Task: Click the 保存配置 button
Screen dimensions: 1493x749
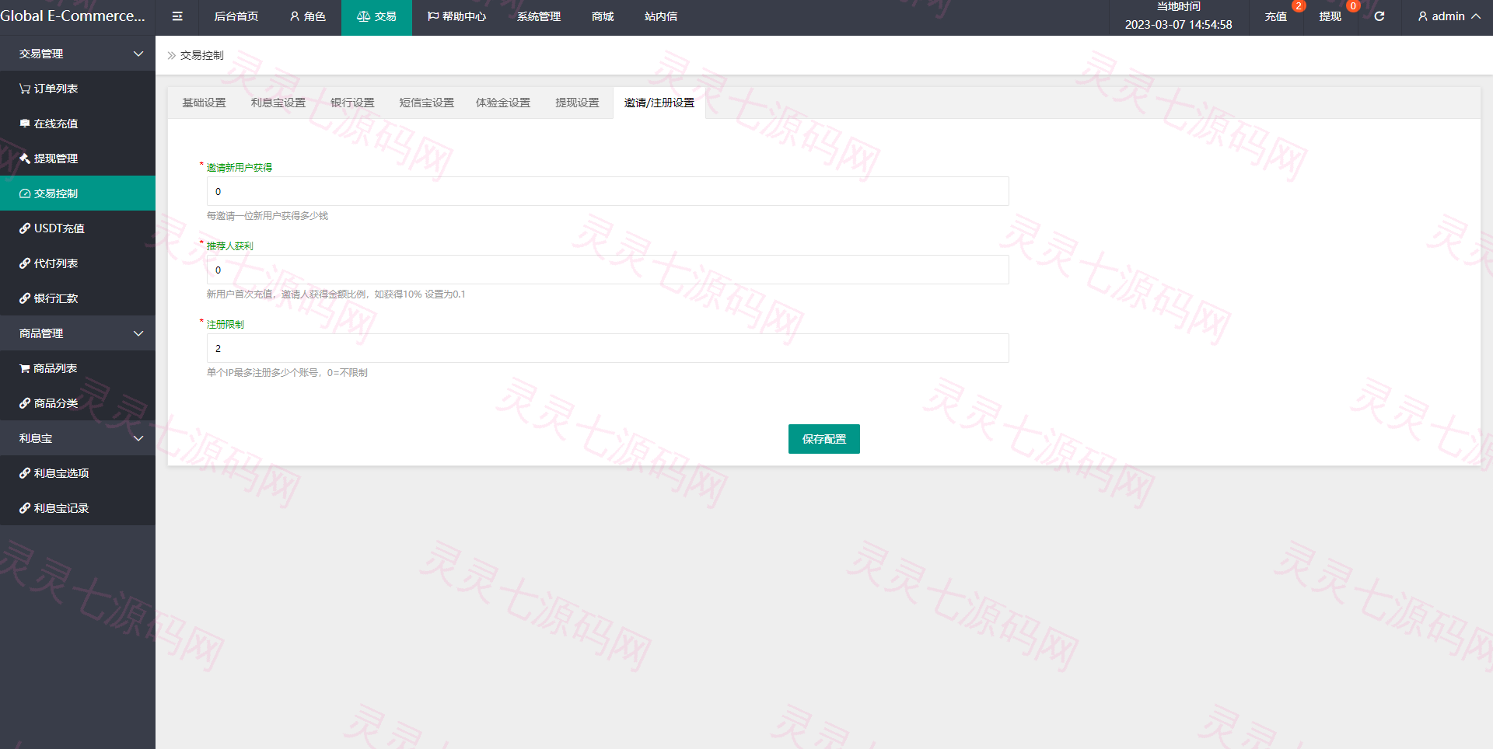Action: coord(824,439)
